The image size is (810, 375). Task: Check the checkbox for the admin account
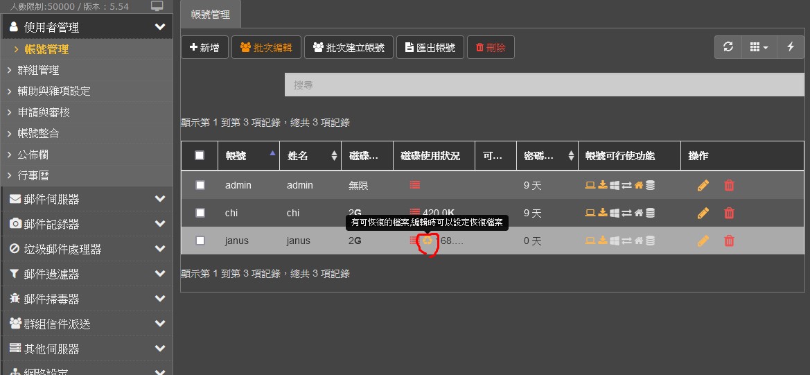[x=200, y=185]
